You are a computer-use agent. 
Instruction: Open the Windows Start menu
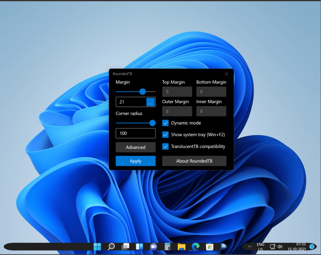pos(97,247)
